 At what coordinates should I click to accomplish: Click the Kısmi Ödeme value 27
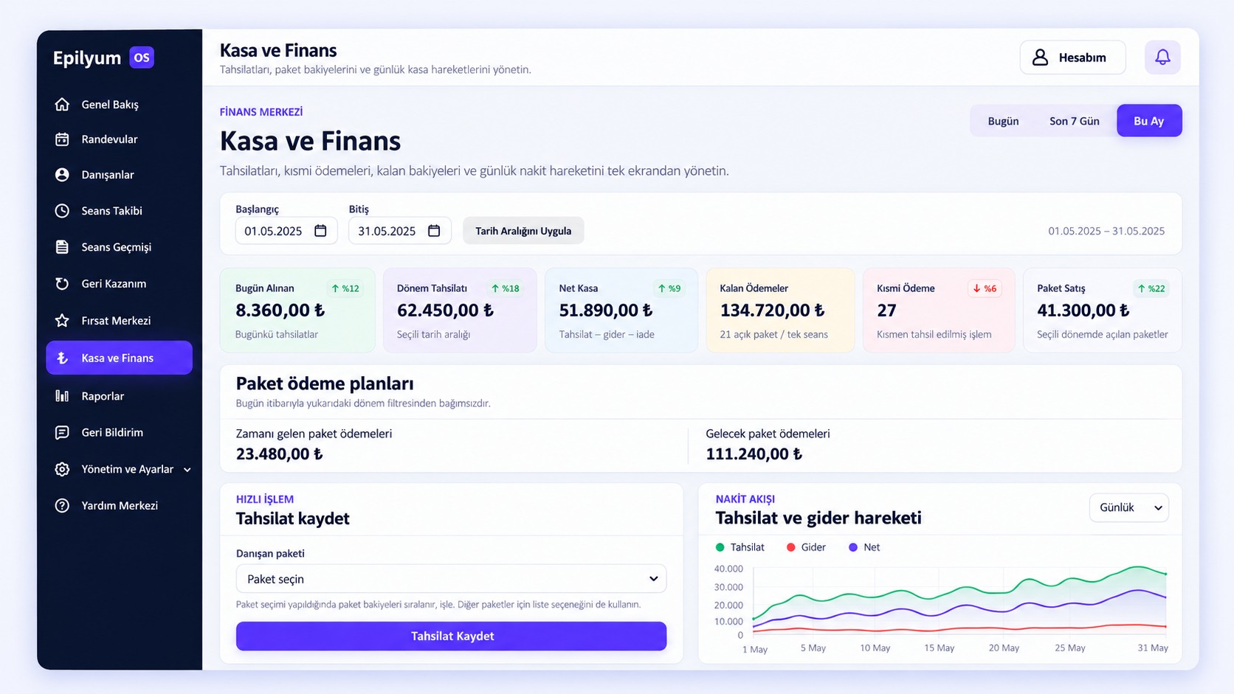tap(886, 310)
